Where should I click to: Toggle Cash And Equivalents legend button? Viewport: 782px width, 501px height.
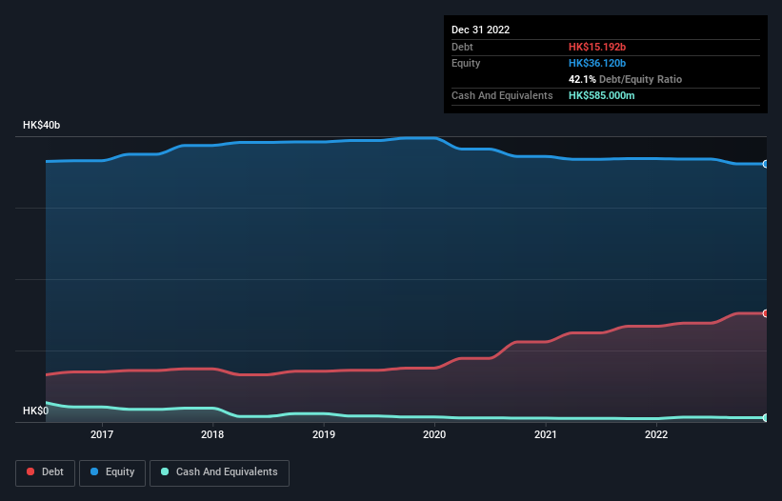[219, 472]
